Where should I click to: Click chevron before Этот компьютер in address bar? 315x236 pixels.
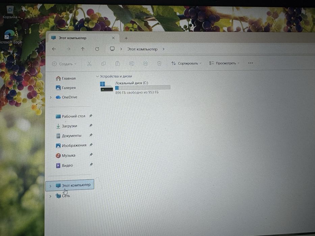pyautogui.click(x=121, y=49)
